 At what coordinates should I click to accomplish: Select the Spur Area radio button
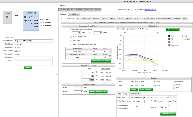tap(71, 40)
